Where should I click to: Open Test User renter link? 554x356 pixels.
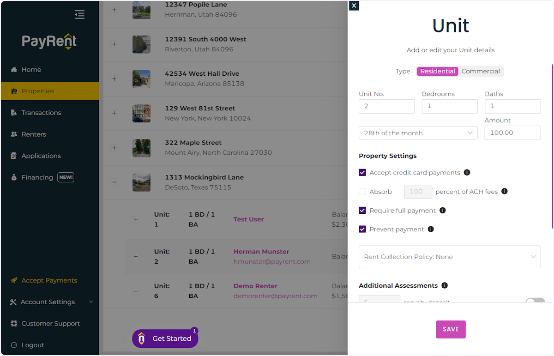coord(248,219)
